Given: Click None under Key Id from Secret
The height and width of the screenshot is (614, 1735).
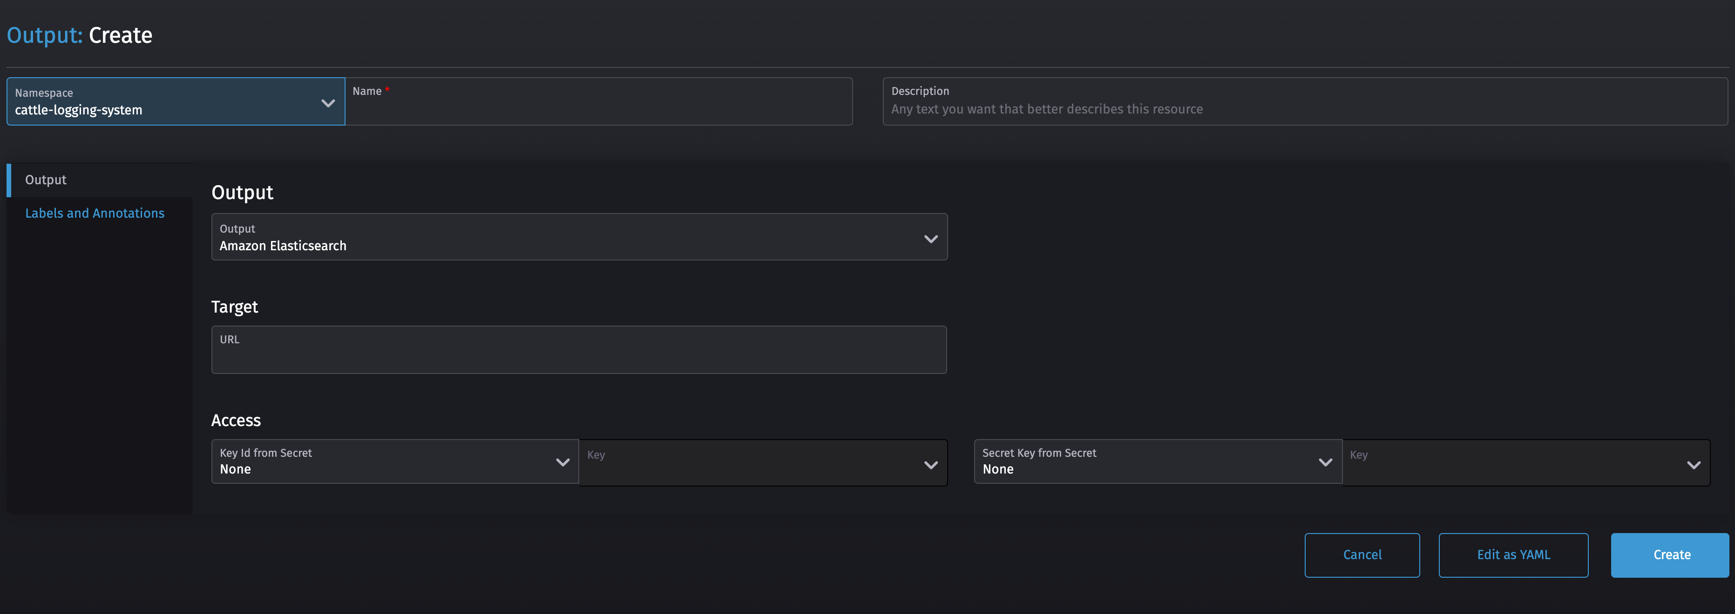Looking at the screenshot, I should (x=235, y=469).
